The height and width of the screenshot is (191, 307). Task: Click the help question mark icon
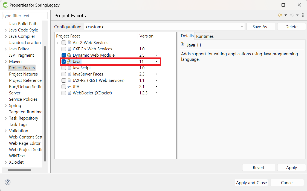8,183
